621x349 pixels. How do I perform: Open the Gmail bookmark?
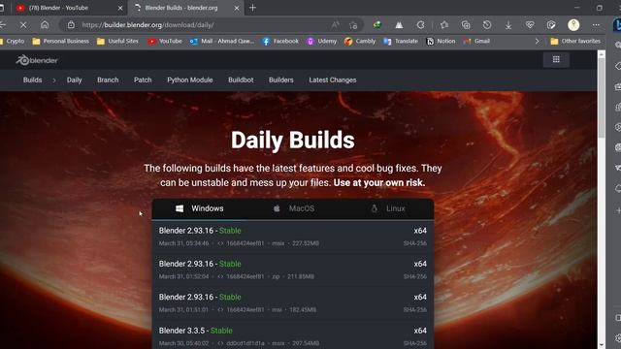[x=476, y=41]
